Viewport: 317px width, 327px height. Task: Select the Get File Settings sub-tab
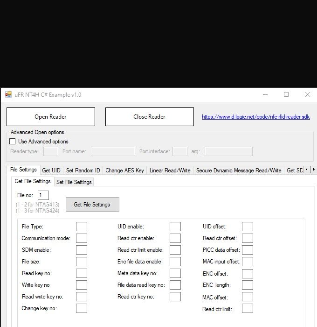[33, 181]
